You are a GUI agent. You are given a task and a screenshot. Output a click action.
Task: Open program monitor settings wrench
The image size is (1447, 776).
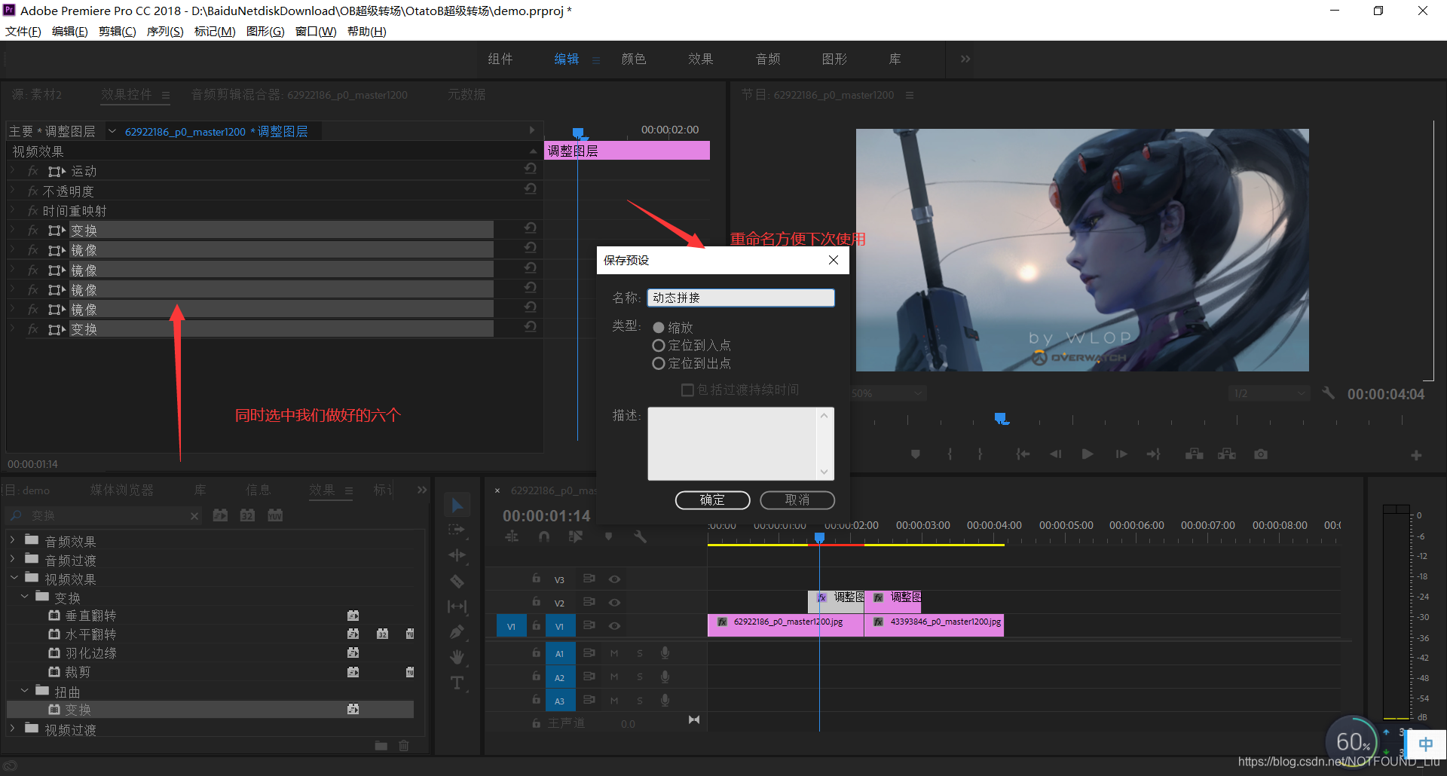tap(1329, 393)
